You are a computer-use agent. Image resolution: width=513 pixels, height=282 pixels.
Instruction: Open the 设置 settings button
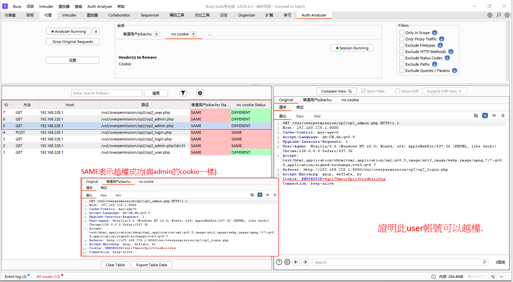pos(73,60)
